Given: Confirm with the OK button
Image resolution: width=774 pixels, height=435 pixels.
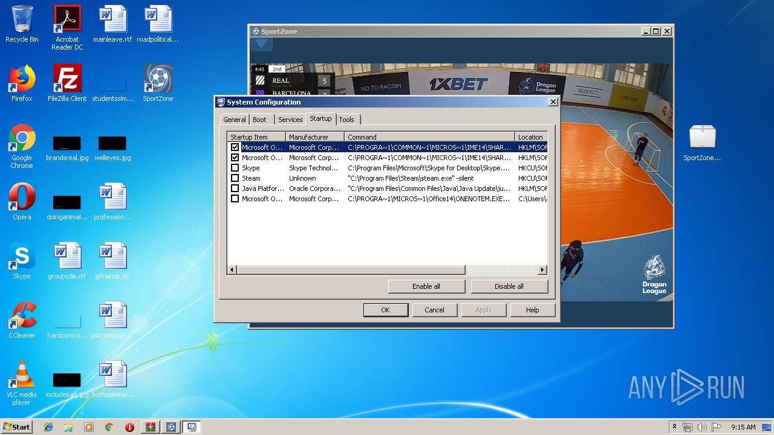Looking at the screenshot, I should pos(385,310).
